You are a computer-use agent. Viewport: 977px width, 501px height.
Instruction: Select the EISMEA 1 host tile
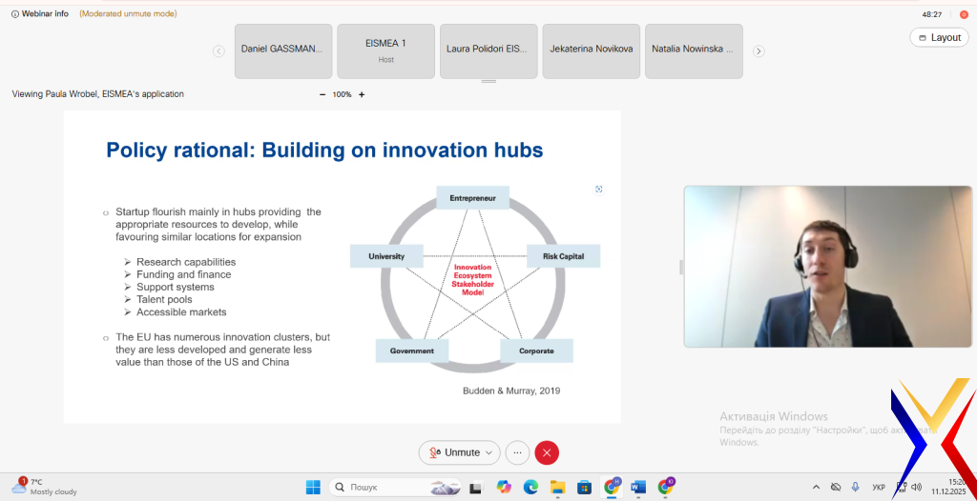click(x=385, y=50)
